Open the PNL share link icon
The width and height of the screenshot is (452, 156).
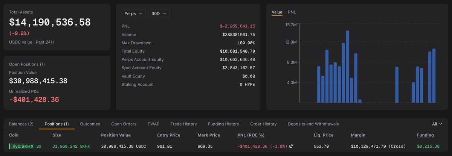pyautogui.click(x=291, y=146)
